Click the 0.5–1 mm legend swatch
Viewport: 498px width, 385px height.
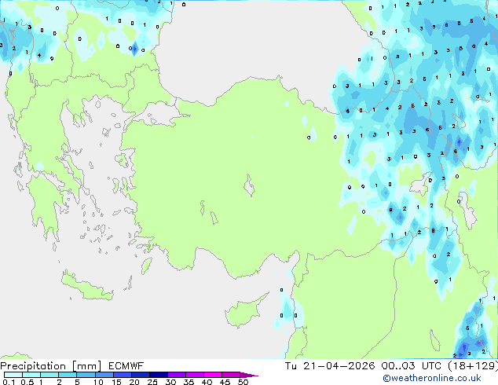[x=31, y=375]
